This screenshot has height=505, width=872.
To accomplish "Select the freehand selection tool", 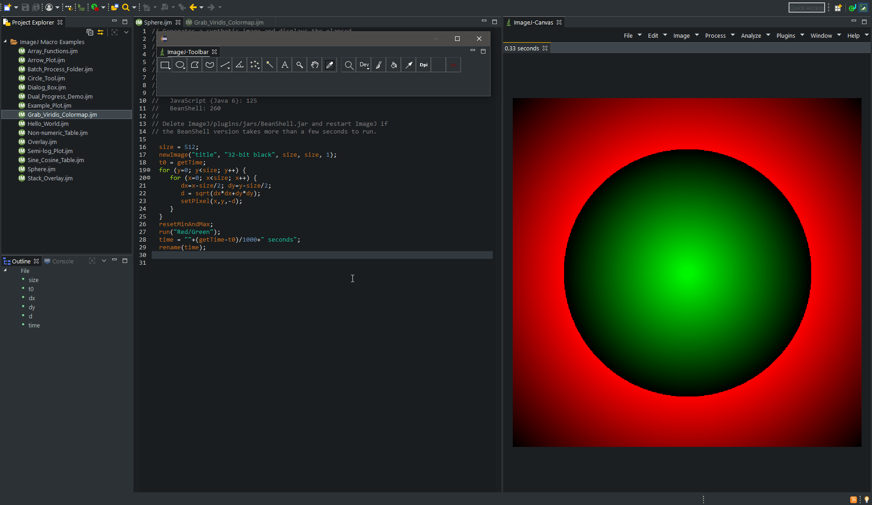I will point(209,64).
